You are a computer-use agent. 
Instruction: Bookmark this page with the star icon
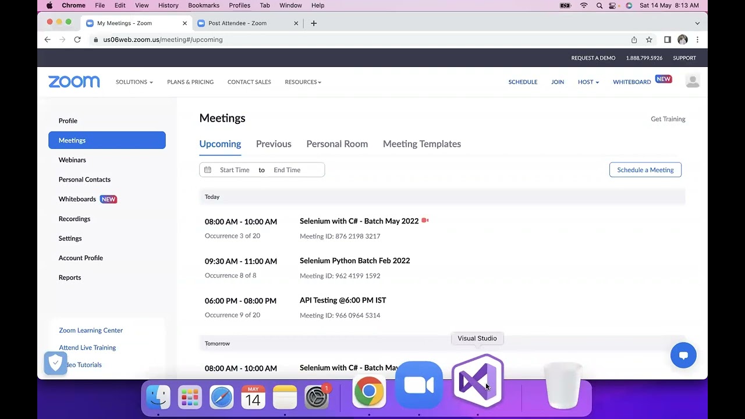(x=649, y=40)
